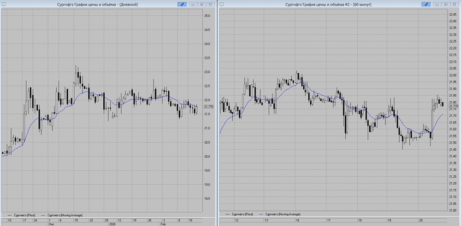Click the Dec month label on the daily time axis

[x=51, y=224]
